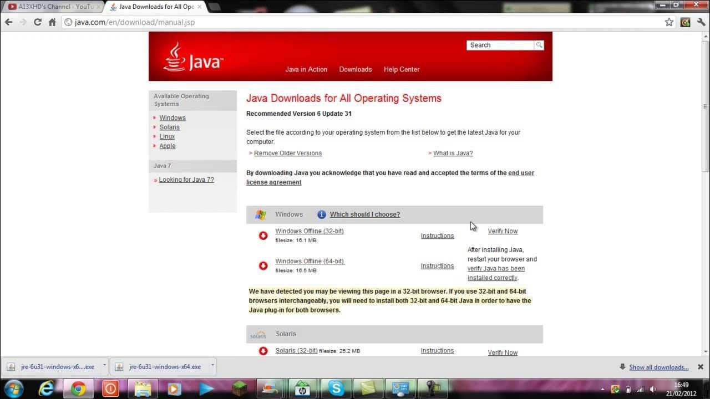Screen dimensions: 710x399
Task: Click Verify Now in the Windows section
Action: (503, 231)
